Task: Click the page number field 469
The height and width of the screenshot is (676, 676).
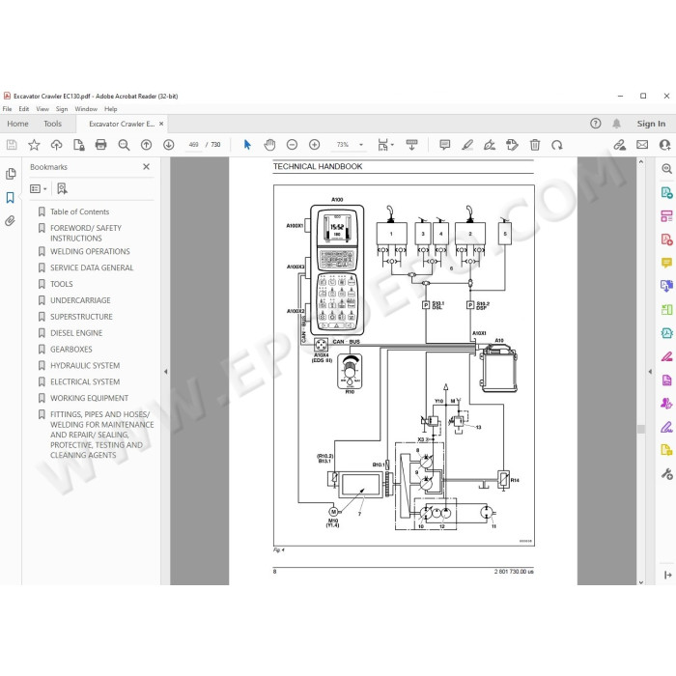Action: click(193, 145)
